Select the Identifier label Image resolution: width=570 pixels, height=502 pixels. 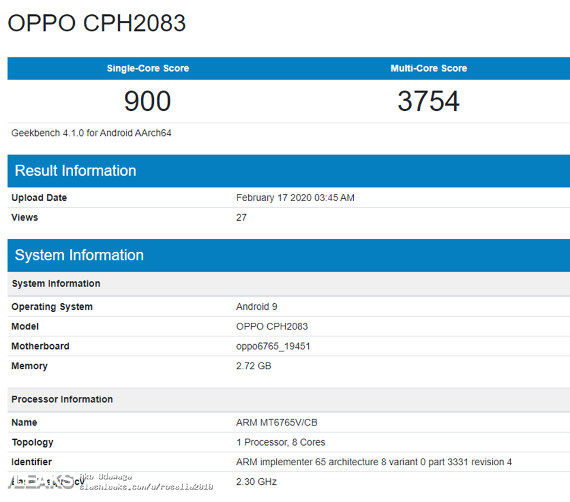point(31,462)
